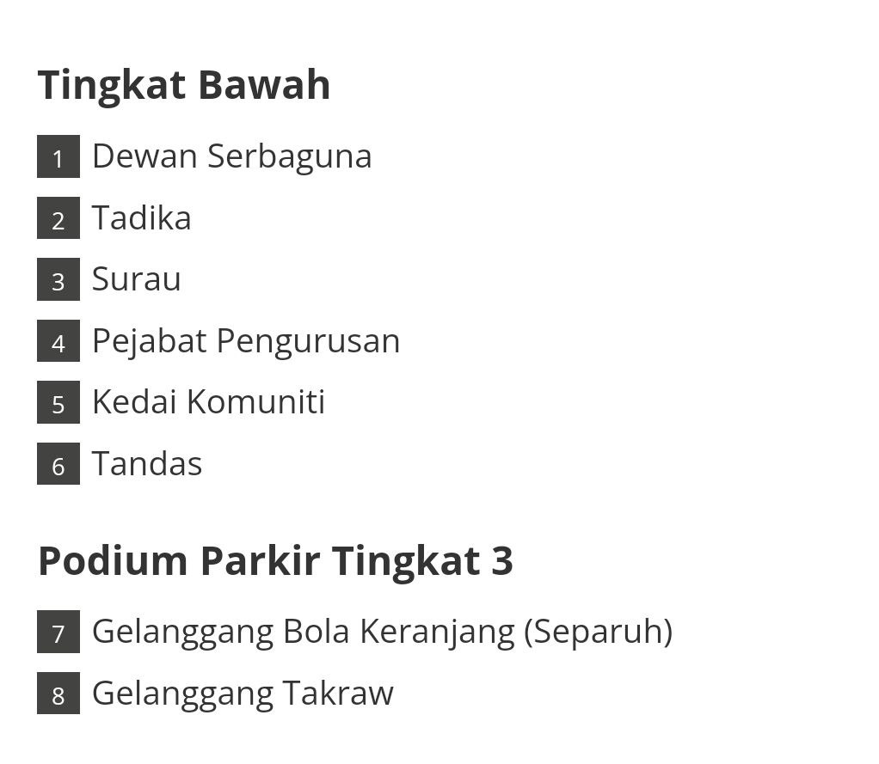Click the word (Separuh) in parentheses
Viewport: 879px width, 764px height.
tap(599, 632)
